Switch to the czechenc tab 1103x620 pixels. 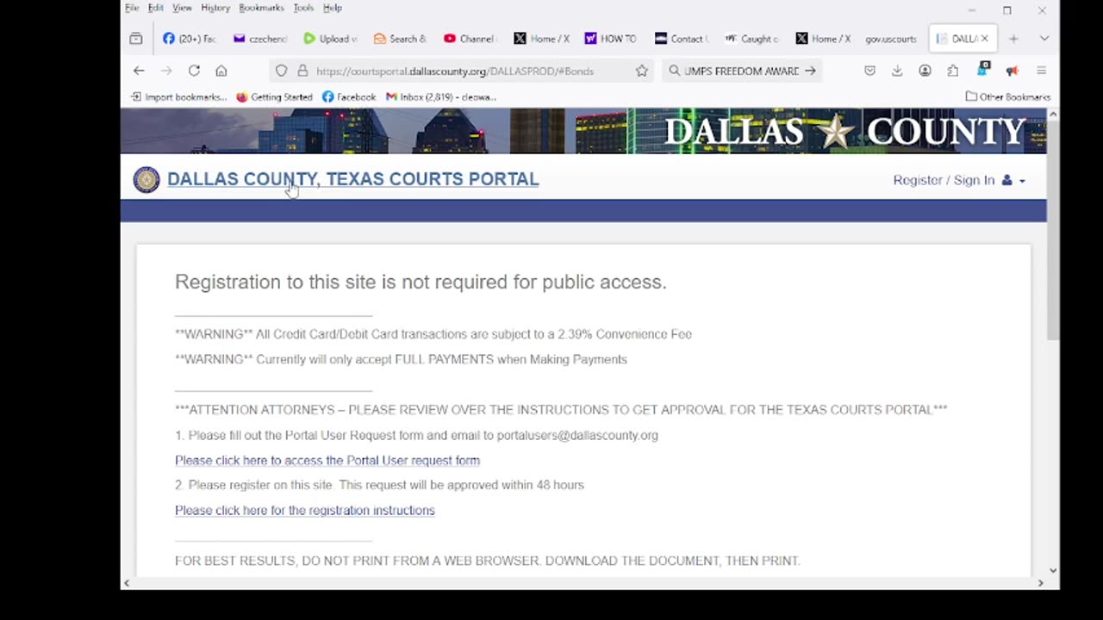260,39
